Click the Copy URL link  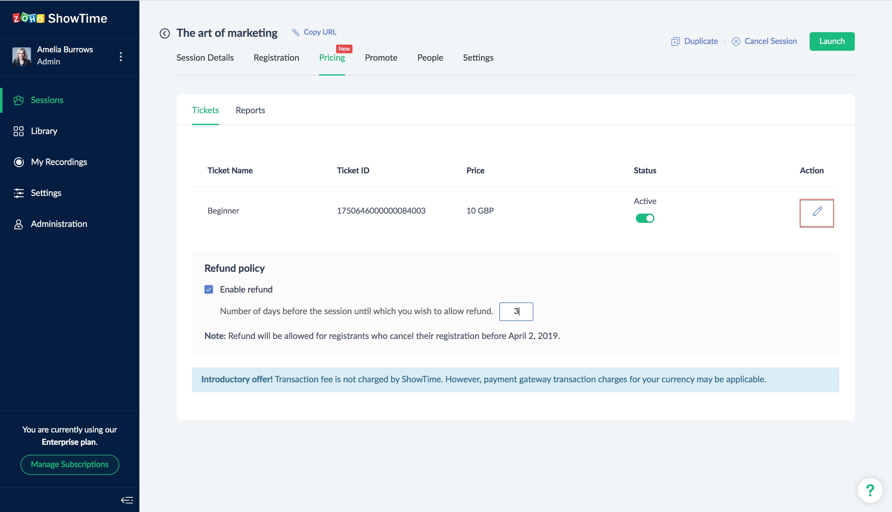point(319,32)
